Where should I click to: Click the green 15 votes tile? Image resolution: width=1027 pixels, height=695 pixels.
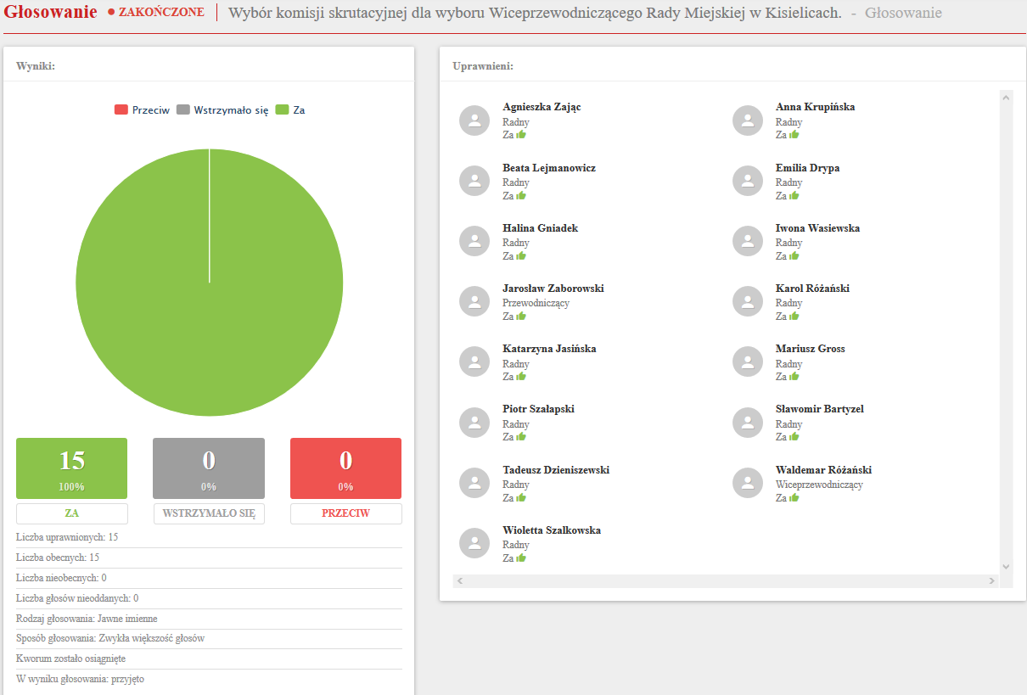coord(72,468)
